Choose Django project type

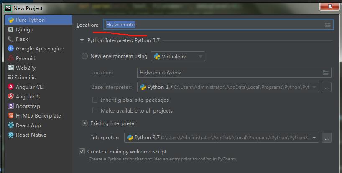pyautogui.click(x=38, y=29)
